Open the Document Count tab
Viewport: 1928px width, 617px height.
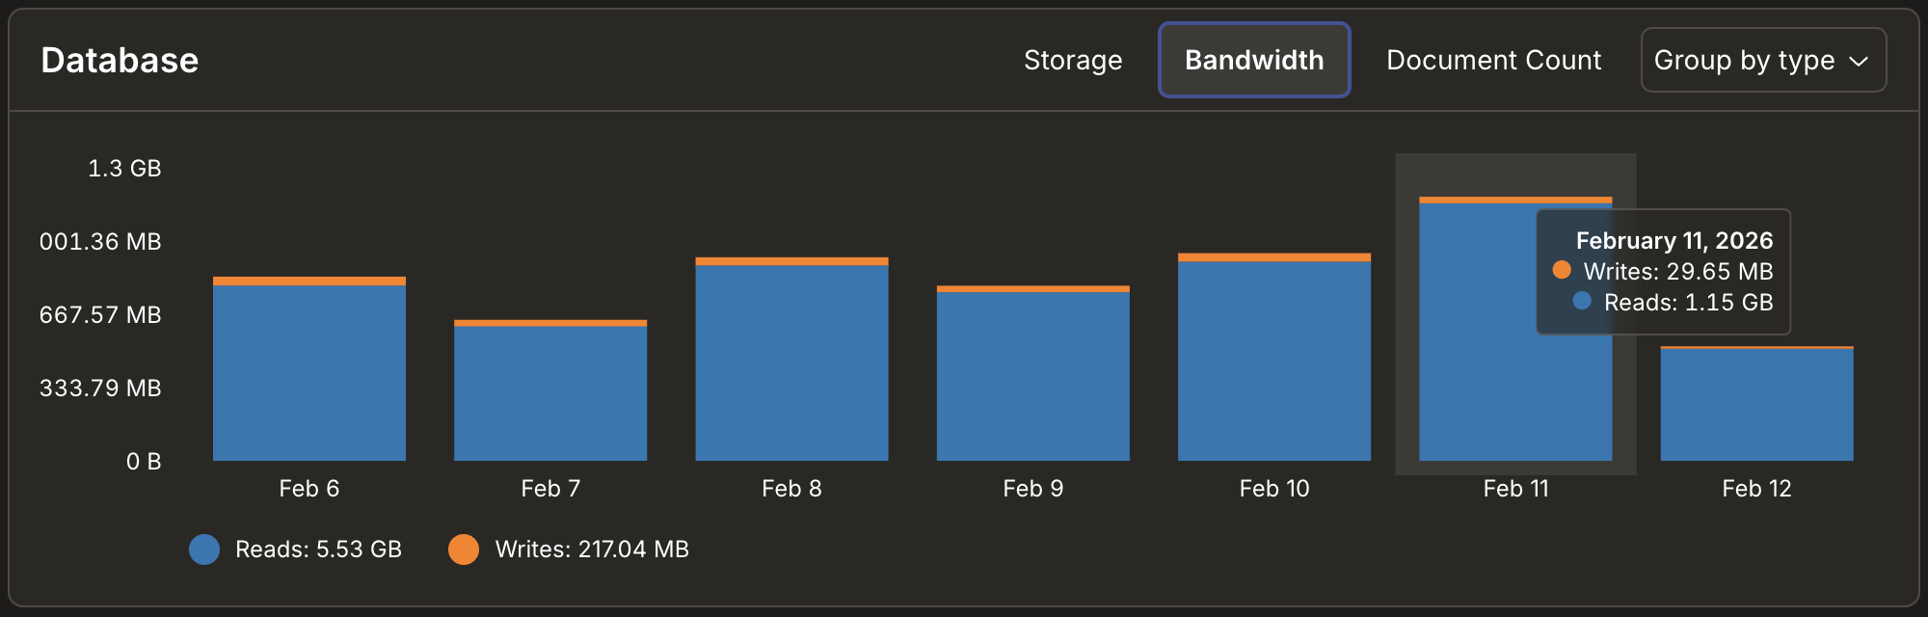1493,60
